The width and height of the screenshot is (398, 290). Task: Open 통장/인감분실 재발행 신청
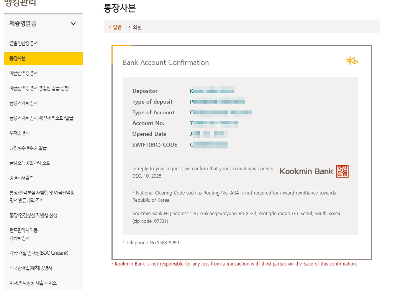click(33, 216)
